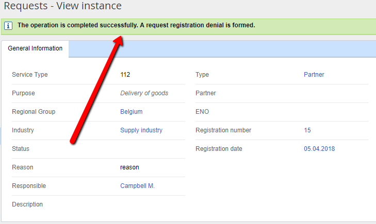
Task: Click the ENO field label
Action: (202, 112)
